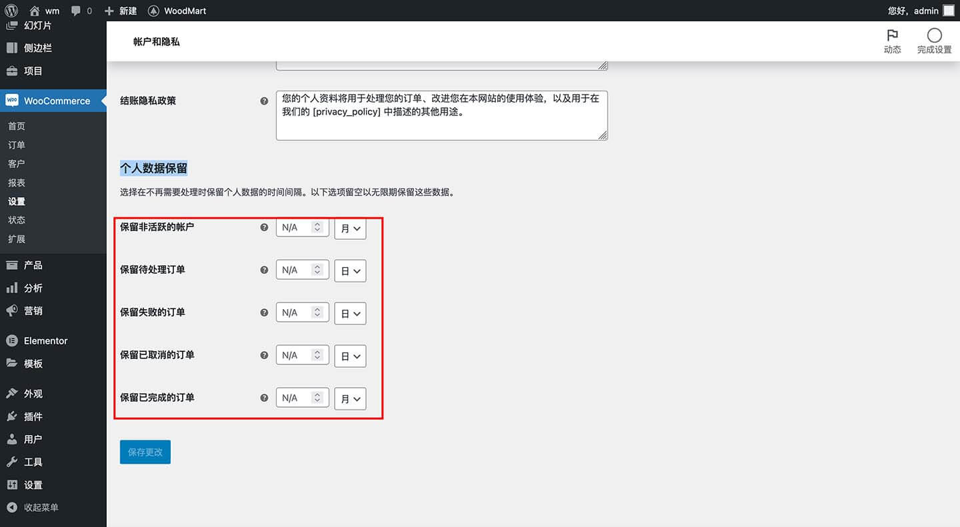
Task: Go to WooCommerce 状态
Action: (x=17, y=220)
